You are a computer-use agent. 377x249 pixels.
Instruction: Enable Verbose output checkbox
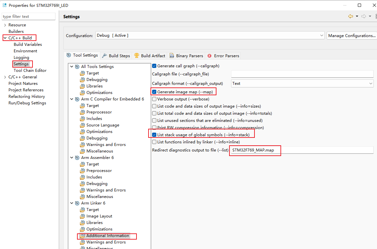(154, 99)
